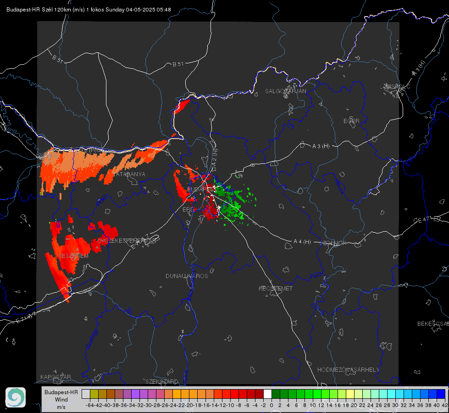The width and height of the screenshot is (449, 413).
Task: Select the 'A 3 (H)' label south of Eger
Action: [321, 146]
